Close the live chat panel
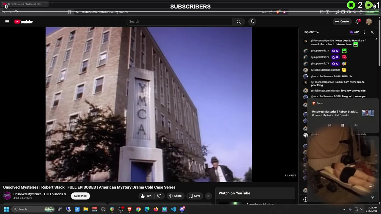381x214 pixels. pos(372,32)
